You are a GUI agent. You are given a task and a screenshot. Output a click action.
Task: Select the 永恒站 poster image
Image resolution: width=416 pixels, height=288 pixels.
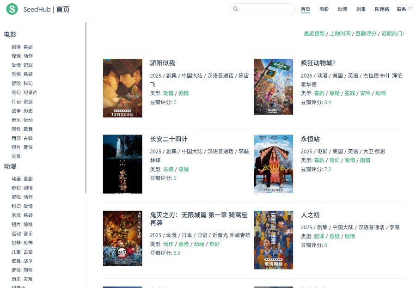[273, 164]
